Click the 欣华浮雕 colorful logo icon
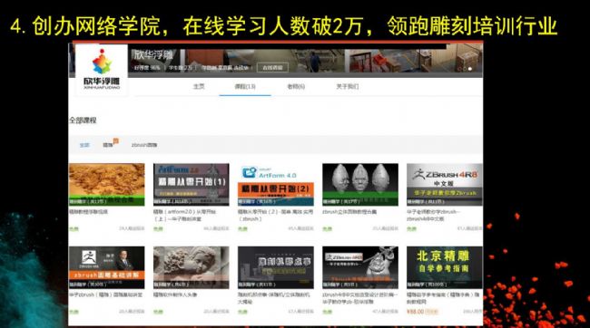Image resolution: width=590 pixels, height=328 pixels. [102, 62]
